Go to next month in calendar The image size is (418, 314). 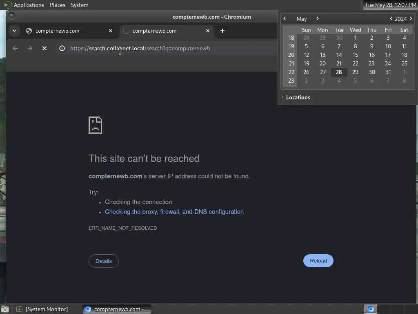pyautogui.click(x=317, y=18)
